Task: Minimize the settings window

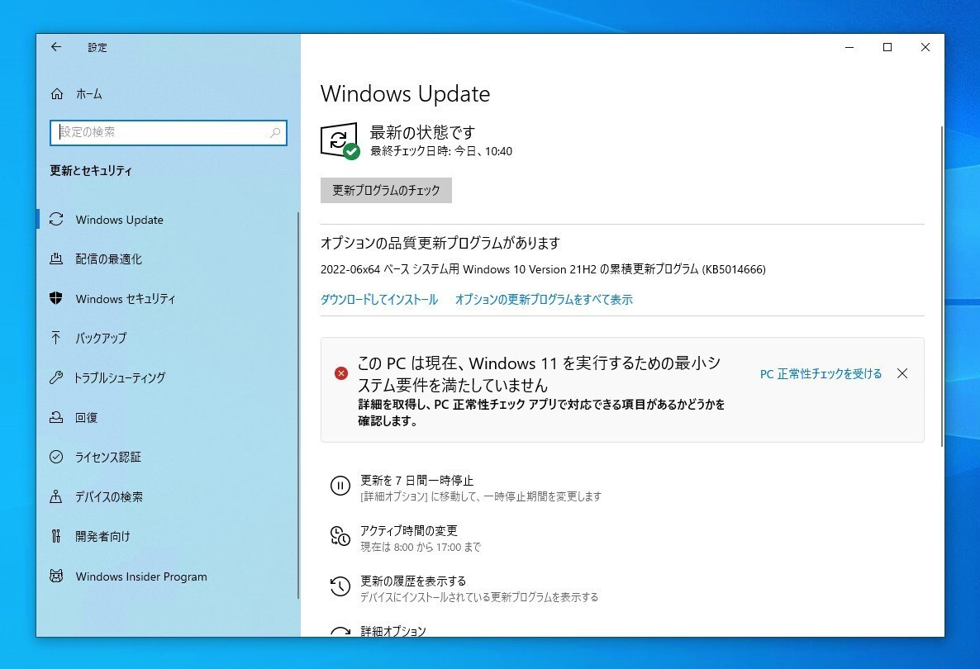Action: (849, 47)
